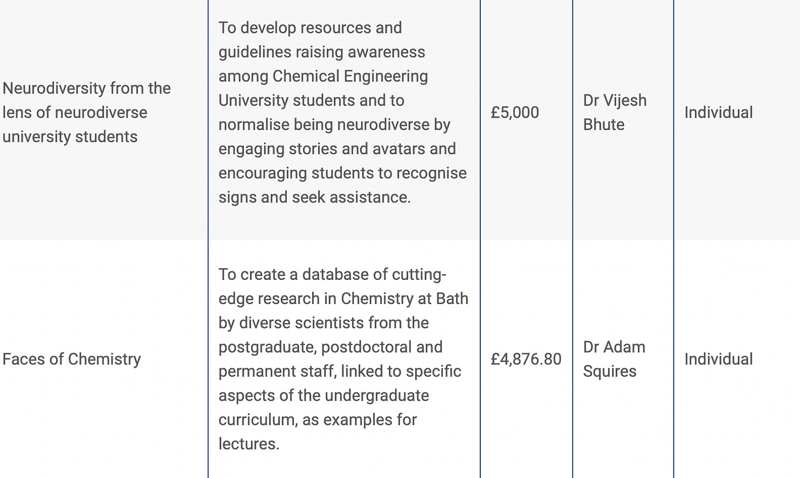Image resolution: width=800 pixels, height=478 pixels.
Task: Click the words 'by diverse scientists from the'
Action: pyautogui.click(x=323, y=323)
